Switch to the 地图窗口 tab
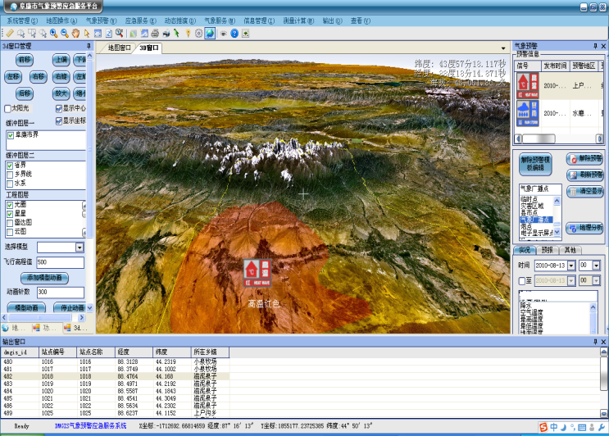Viewport: 609px width, 436px height. (120, 48)
